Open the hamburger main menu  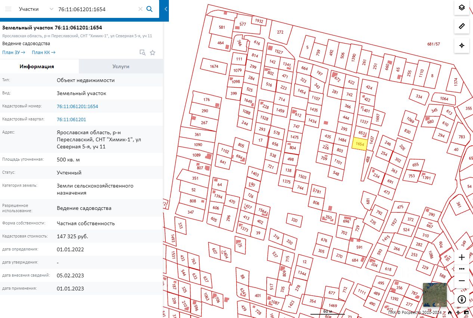coord(8,9)
